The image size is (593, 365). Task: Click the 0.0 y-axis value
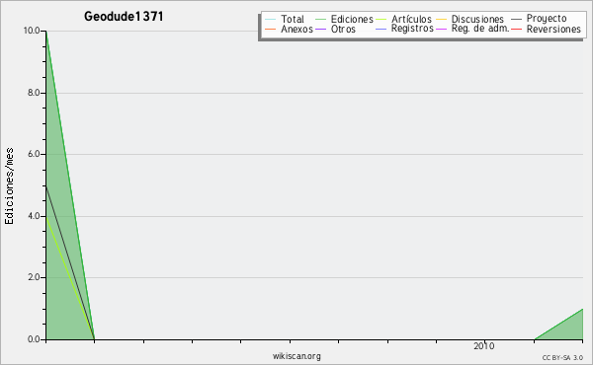pos(34,339)
